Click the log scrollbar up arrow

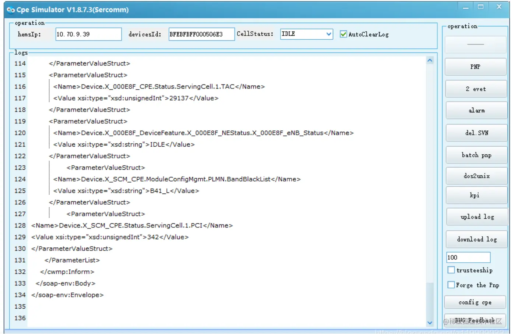[x=430, y=61]
